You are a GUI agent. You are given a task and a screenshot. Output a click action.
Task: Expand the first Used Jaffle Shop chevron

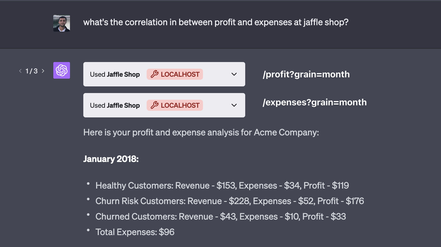[234, 74]
